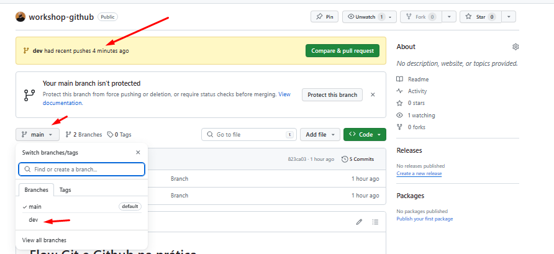Click Compare & pull request

click(x=342, y=50)
